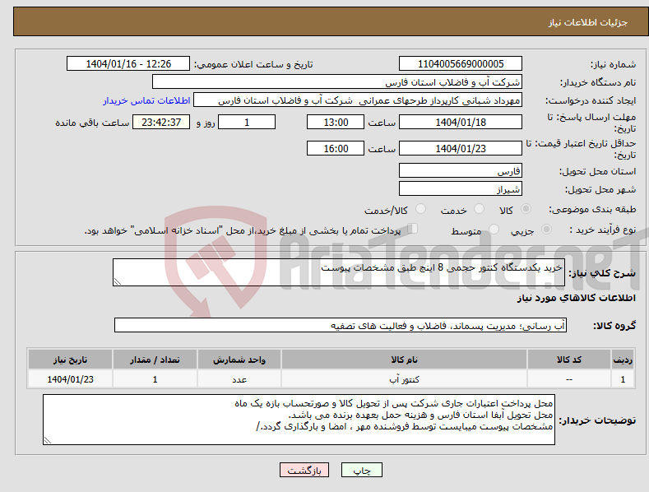
Task: Click the delivery province field فارس
Action: coord(461,170)
